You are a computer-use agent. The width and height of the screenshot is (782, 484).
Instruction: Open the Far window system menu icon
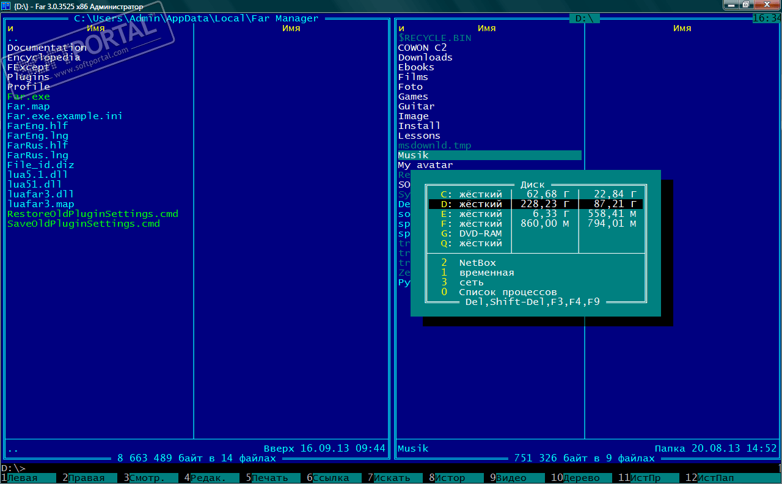[5, 6]
